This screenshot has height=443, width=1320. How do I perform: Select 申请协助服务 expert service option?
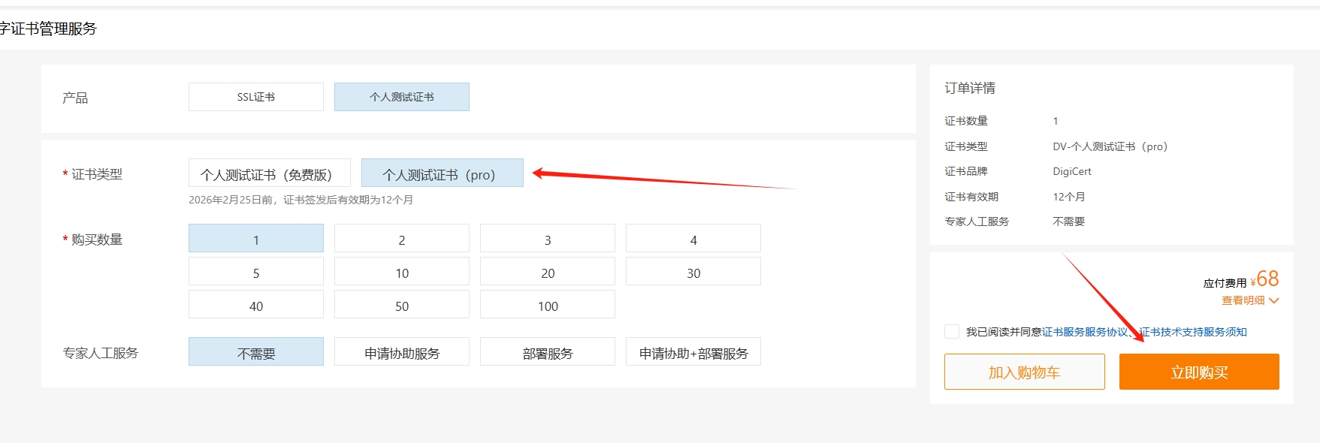401,352
